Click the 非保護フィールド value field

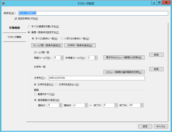click(91, 58)
